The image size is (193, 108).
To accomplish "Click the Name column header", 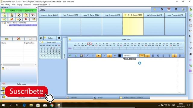I will point(4,43).
